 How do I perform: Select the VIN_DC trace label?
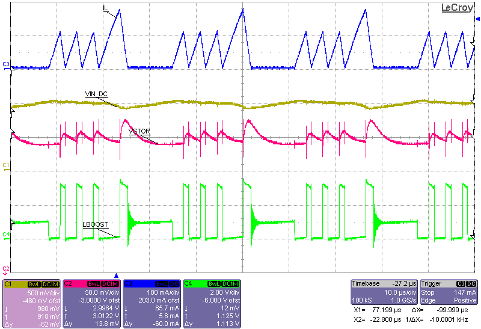96,94
